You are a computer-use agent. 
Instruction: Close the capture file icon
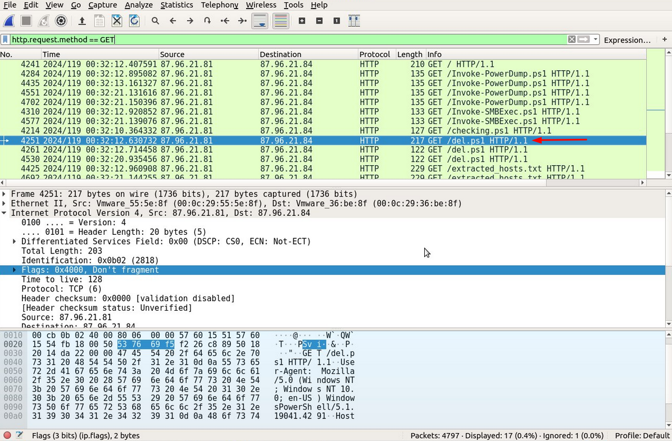click(116, 21)
